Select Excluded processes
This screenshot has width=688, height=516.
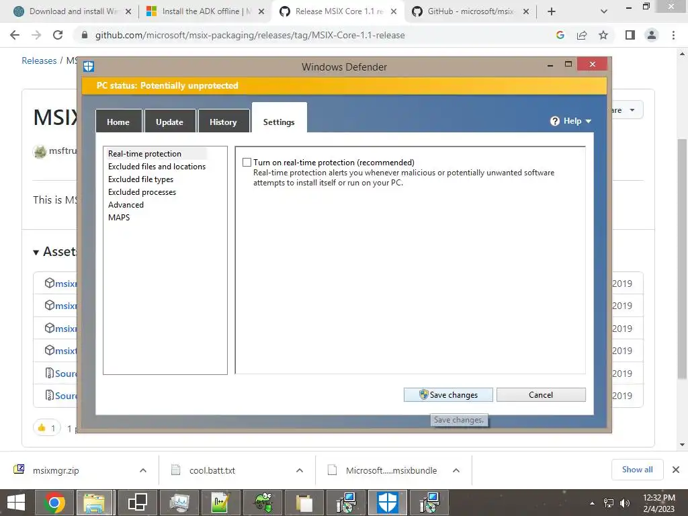point(142,191)
